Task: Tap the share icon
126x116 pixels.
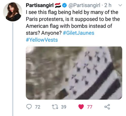Action: [107, 107]
